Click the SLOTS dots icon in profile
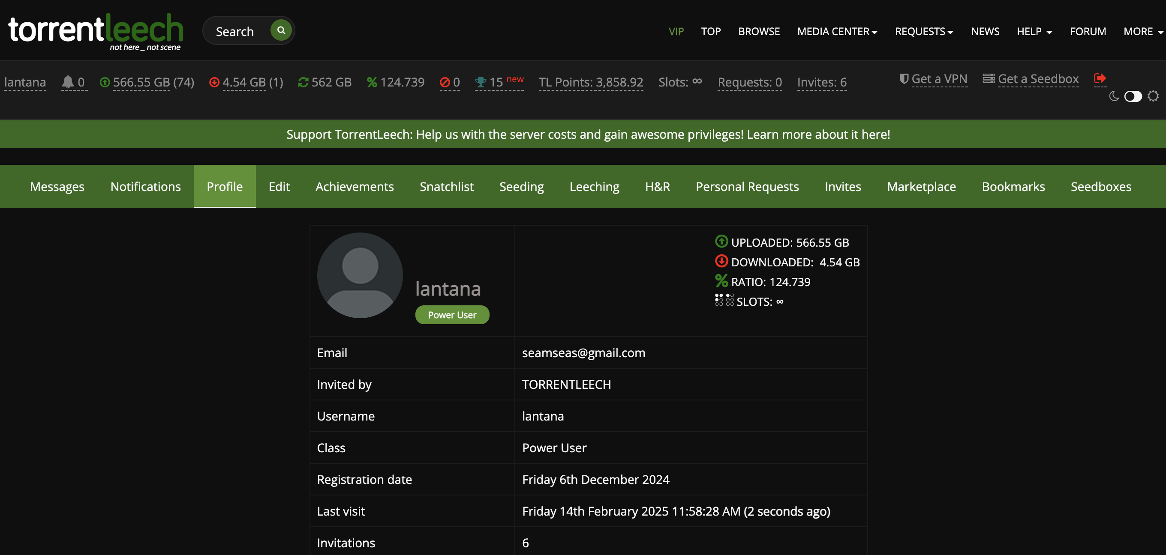1166x555 pixels. [724, 300]
